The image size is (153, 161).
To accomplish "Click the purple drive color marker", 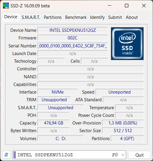I will (15, 155).
